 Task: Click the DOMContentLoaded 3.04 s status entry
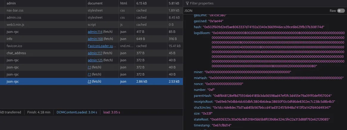[x=77, y=112]
